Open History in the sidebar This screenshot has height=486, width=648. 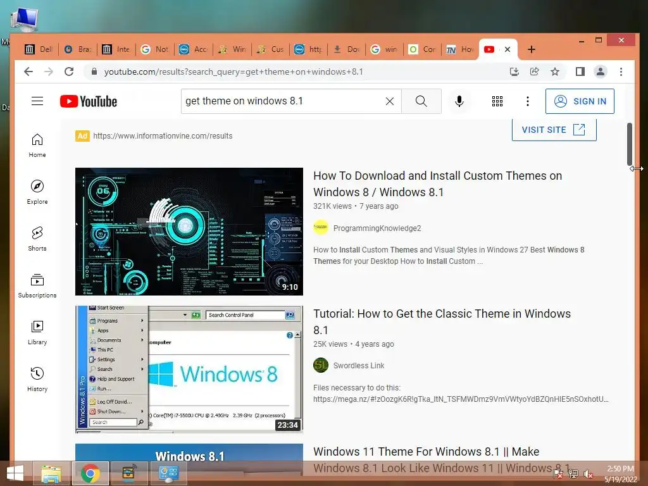pos(37,380)
